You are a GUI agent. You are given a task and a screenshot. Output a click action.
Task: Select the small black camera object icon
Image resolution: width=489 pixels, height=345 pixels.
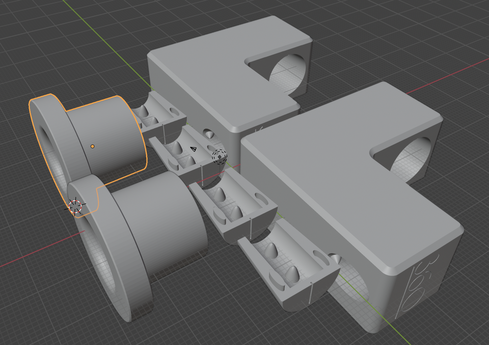194,149
